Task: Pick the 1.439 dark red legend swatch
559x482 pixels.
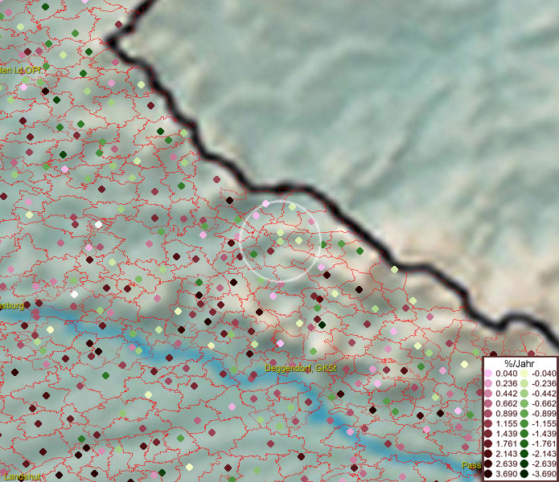Action: 488,434
